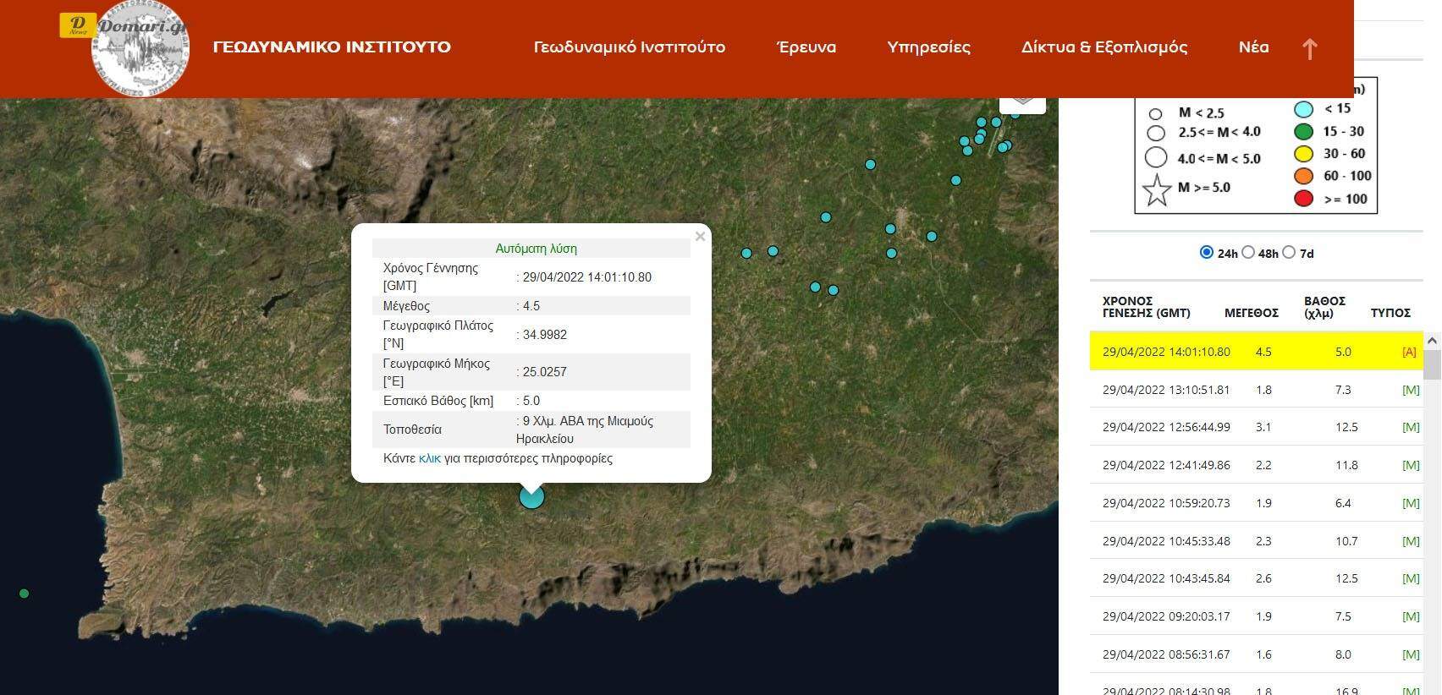Image resolution: width=1442 pixels, height=695 pixels.
Task: Open the Γεωδυναμικό Ινστιτούτο menu
Action: click(629, 47)
